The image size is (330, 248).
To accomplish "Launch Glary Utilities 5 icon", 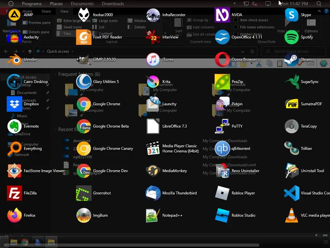I will (83, 82).
